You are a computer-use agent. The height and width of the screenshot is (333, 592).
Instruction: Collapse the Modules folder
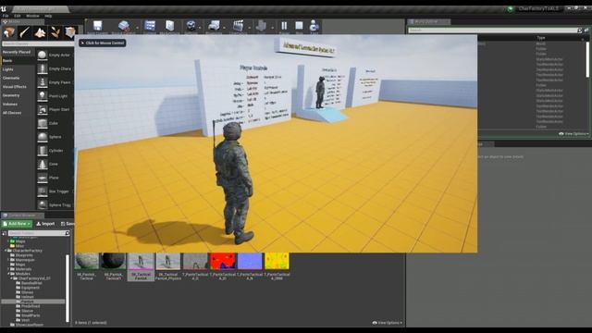point(8,274)
